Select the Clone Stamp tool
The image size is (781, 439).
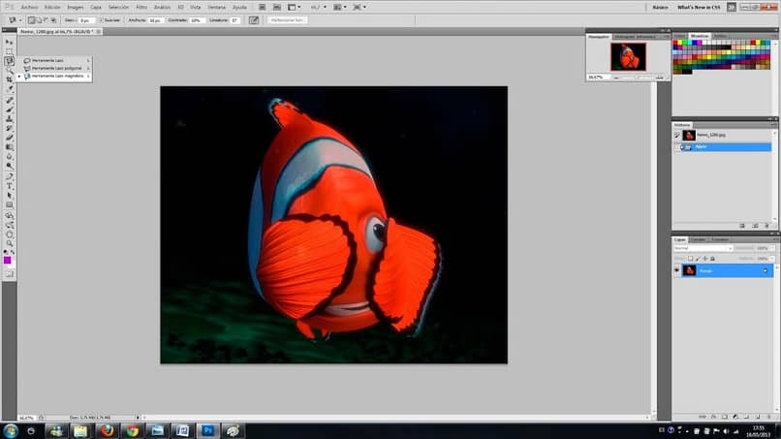[x=10, y=119]
